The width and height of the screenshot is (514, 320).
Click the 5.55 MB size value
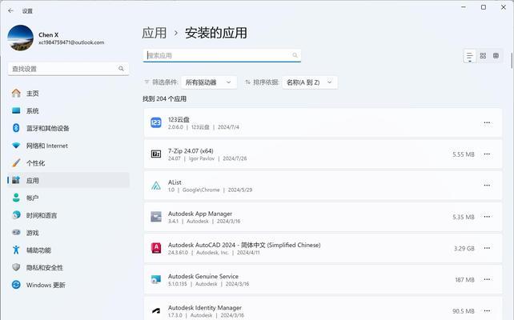click(464, 154)
